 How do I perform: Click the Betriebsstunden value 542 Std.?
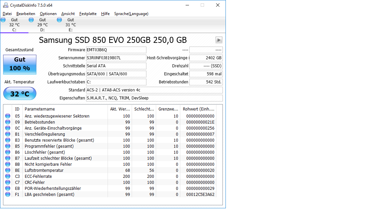click(x=206, y=82)
